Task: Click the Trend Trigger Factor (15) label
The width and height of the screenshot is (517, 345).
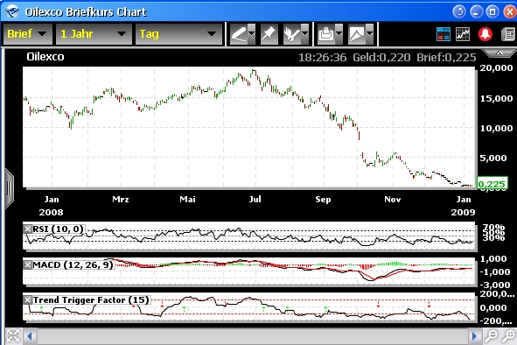Action: pyautogui.click(x=91, y=299)
